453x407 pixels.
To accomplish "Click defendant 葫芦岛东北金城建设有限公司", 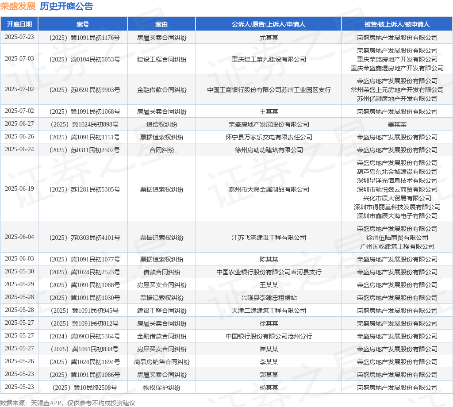I will 397,172.
